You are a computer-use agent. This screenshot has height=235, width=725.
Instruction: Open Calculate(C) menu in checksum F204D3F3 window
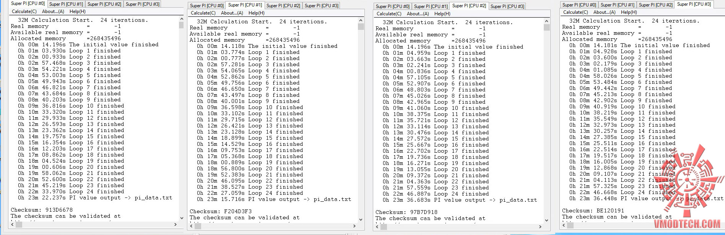[x=203, y=13]
